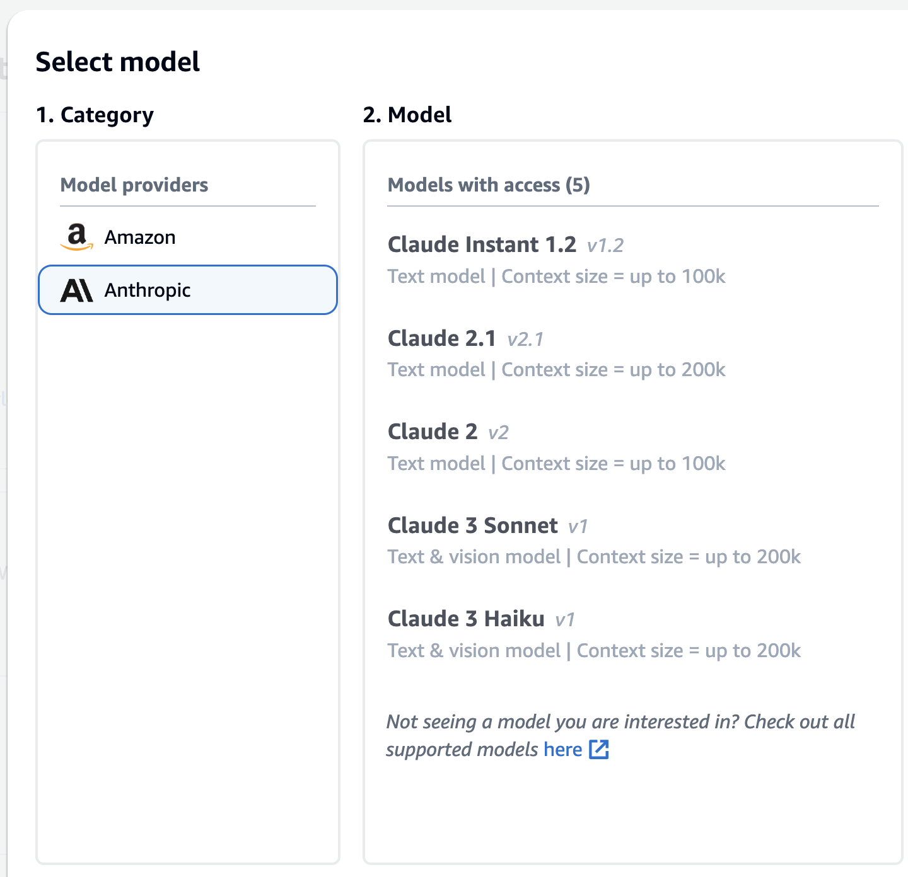Pick the Claude 2.1 model
Viewport: 908px width, 877px height.
[441, 338]
